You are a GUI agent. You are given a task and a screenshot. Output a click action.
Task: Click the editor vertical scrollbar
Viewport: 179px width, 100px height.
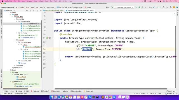point(175,57)
